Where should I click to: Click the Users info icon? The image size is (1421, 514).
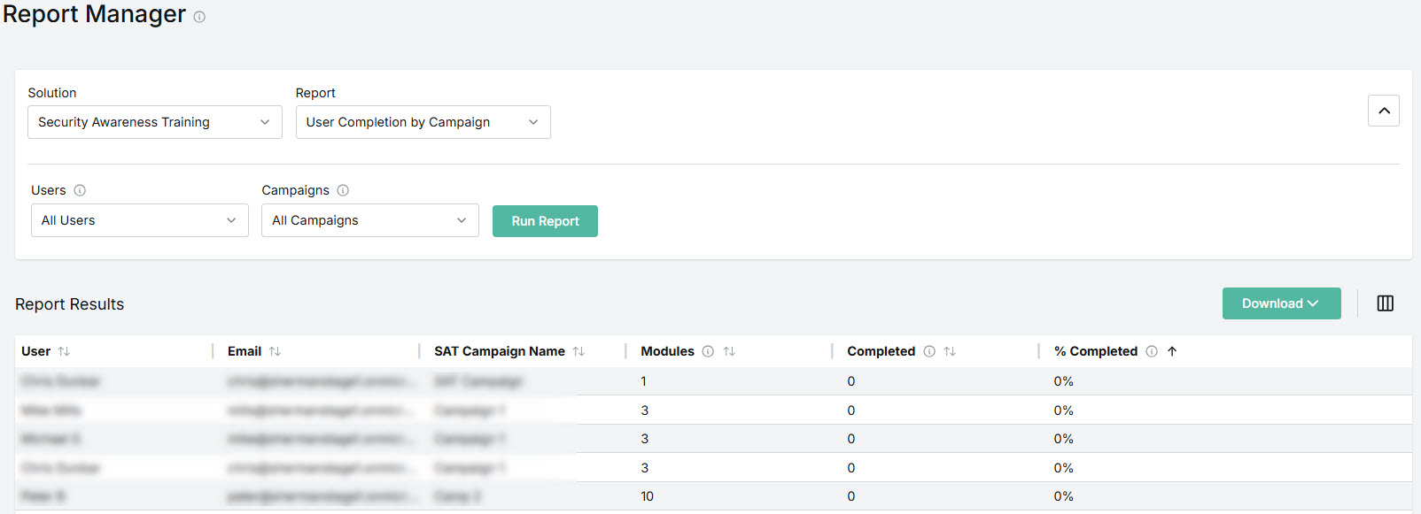pos(80,190)
